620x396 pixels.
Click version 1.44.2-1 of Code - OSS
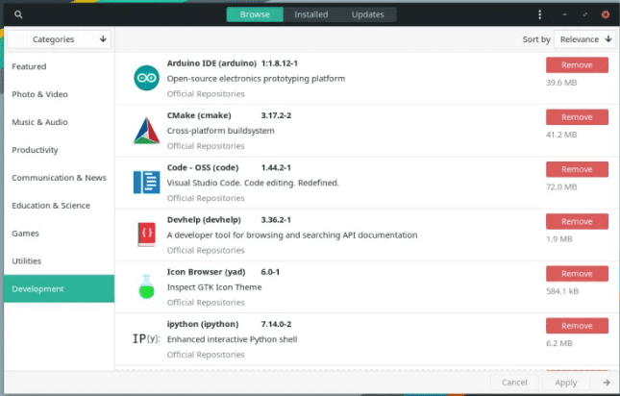click(276, 167)
